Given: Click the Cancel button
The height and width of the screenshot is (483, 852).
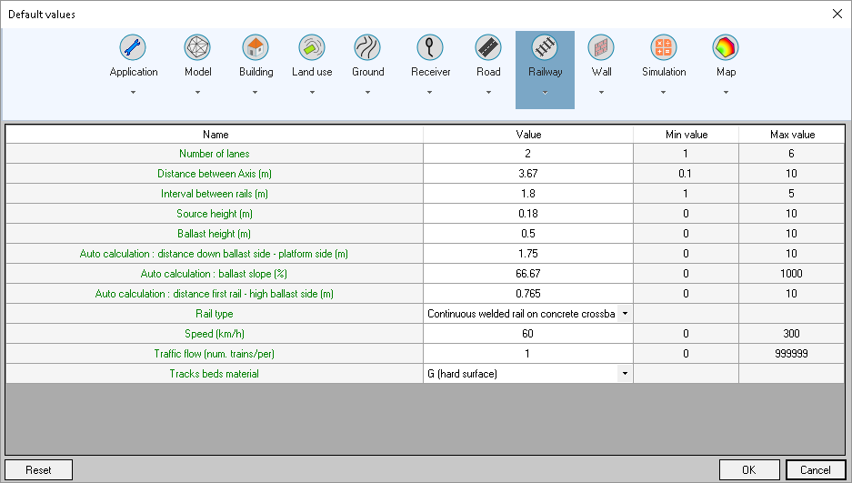Looking at the screenshot, I should pyautogui.click(x=816, y=470).
